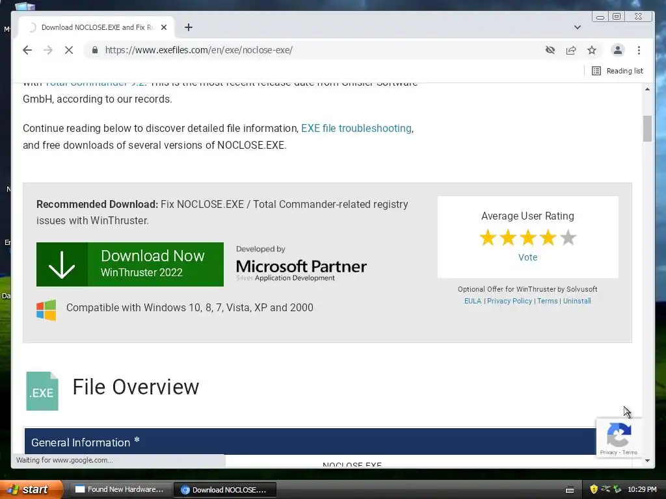Click the system tray clock

[642, 489]
